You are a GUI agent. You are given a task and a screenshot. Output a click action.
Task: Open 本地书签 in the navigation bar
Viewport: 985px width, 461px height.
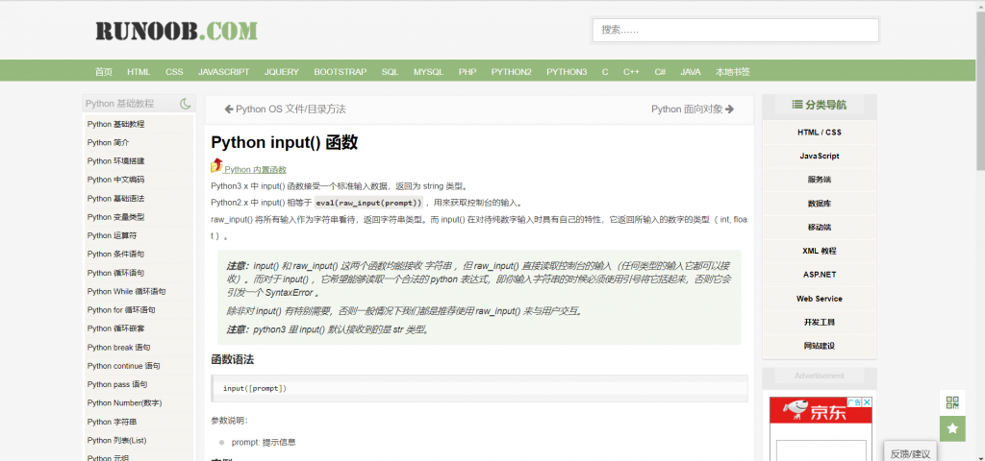pos(732,72)
